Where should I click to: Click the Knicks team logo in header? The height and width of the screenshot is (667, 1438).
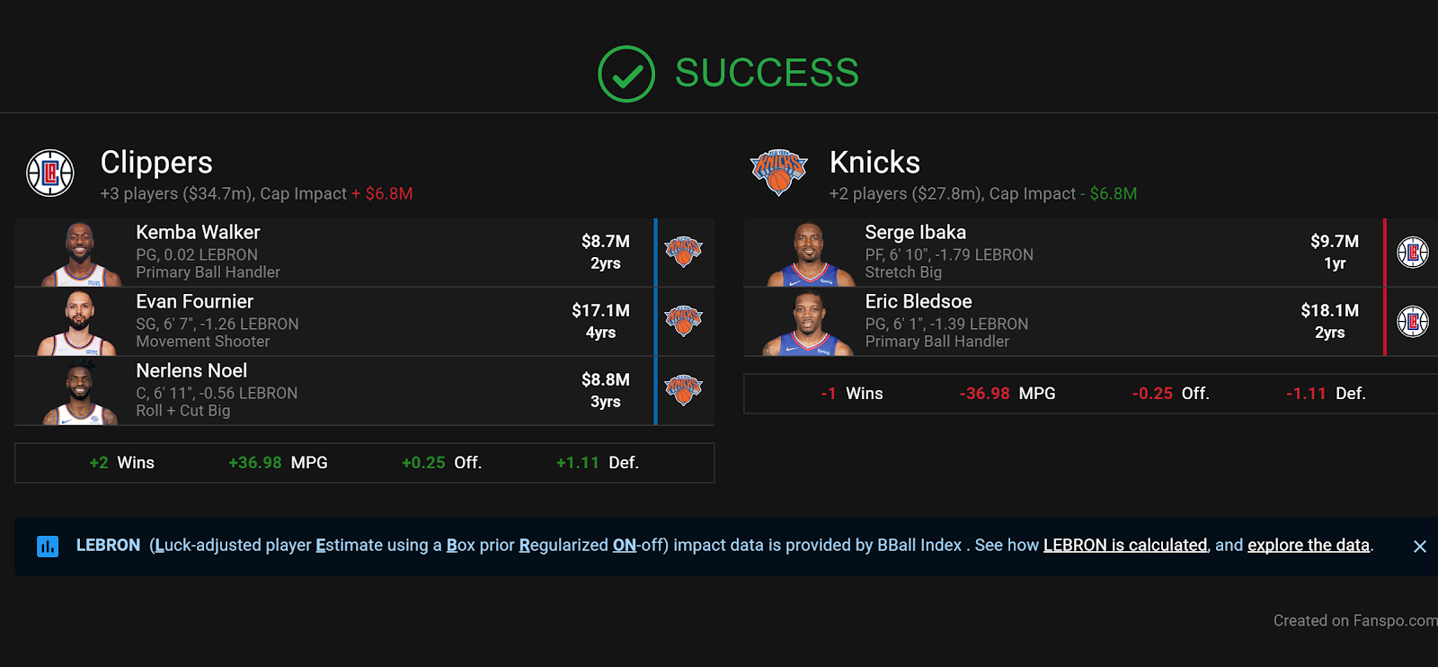[x=779, y=172]
